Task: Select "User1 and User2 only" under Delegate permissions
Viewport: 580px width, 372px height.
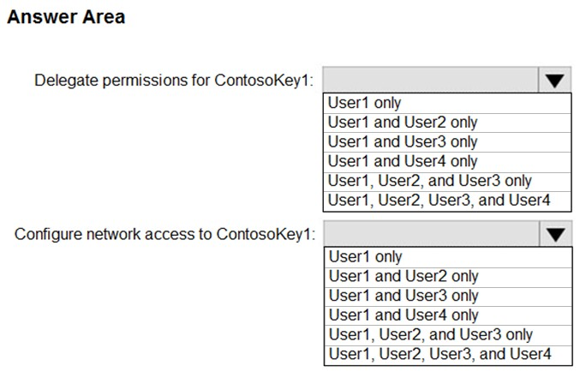Action: [x=447, y=123]
